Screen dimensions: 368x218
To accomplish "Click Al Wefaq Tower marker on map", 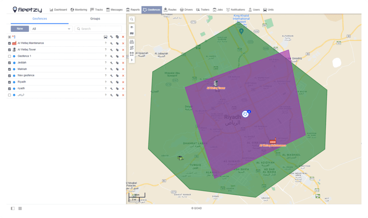I will click(216, 83).
